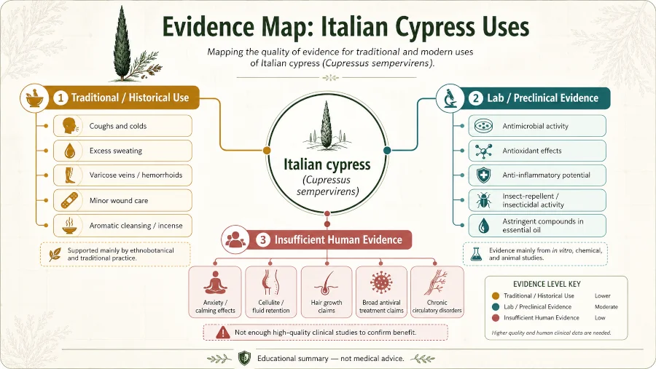
Task: Click the beetle insect icon
Action: (483, 201)
